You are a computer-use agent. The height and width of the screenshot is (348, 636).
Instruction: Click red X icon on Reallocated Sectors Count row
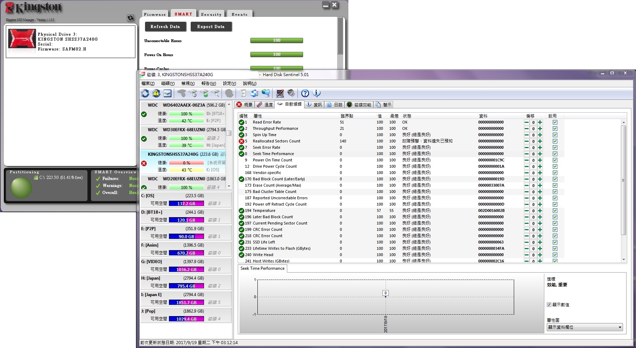pos(242,141)
